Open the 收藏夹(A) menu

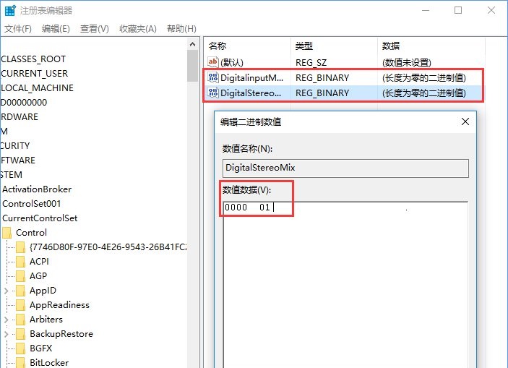[x=137, y=28]
